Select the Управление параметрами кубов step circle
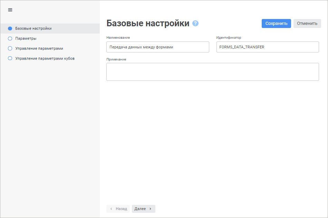Viewport: 328px width, 218px height. point(10,58)
